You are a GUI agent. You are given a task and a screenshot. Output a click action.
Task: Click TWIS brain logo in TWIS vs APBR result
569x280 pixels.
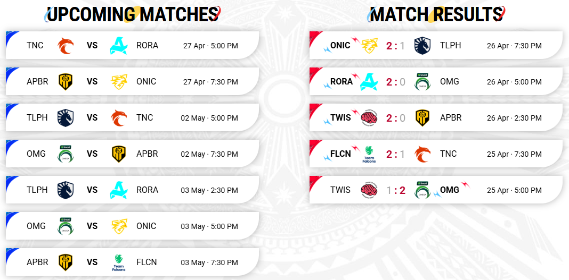(x=369, y=118)
